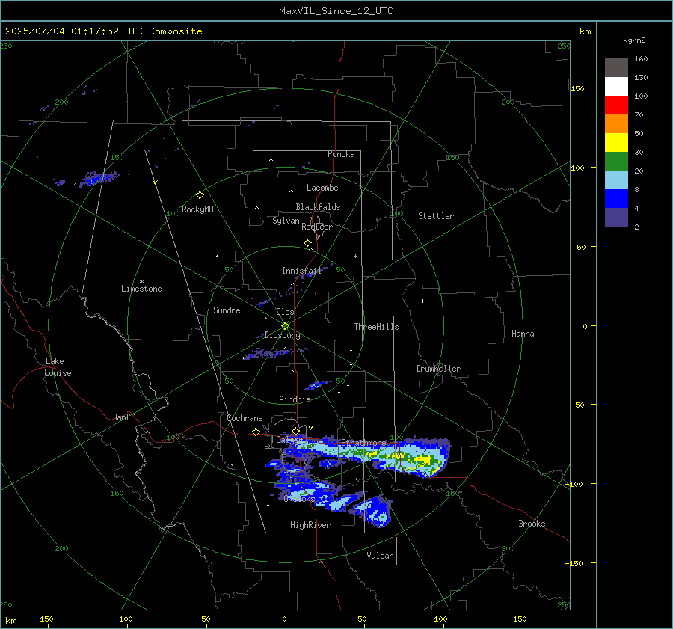
Task: Click the storm echo west of Limestone near 150 ring
Action: click(99, 178)
